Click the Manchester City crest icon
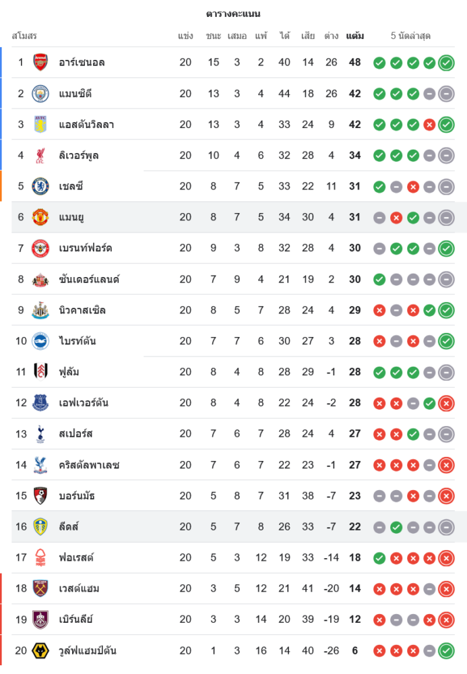The width and height of the screenshot is (467, 674). (40, 94)
